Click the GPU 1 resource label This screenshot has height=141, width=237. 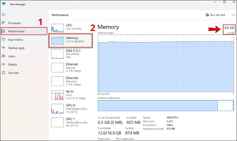70,119
